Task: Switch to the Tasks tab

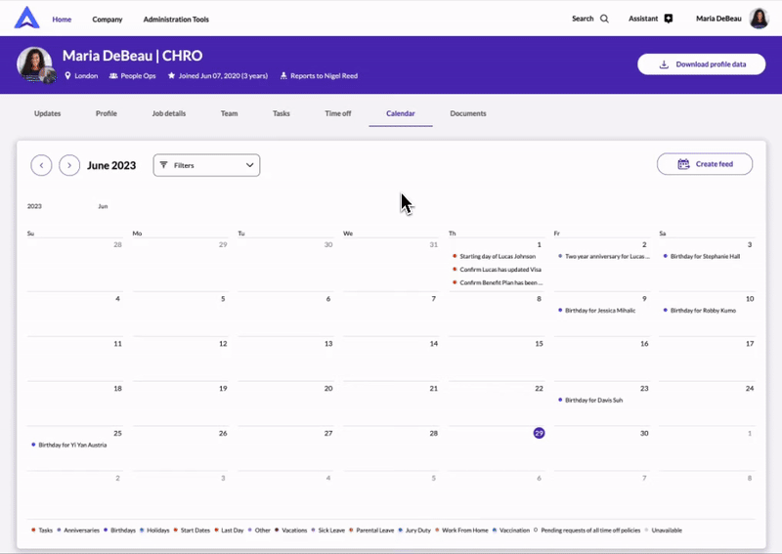Action: click(281, 113)
